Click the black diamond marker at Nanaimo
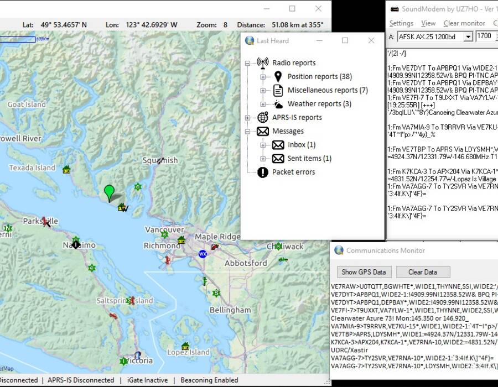The width and height of the screenshot is (498, 387). 76,244
